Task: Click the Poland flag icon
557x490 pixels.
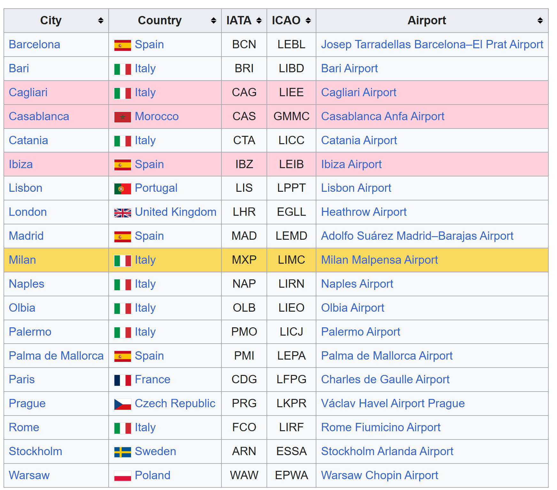Action: point(123,476)
